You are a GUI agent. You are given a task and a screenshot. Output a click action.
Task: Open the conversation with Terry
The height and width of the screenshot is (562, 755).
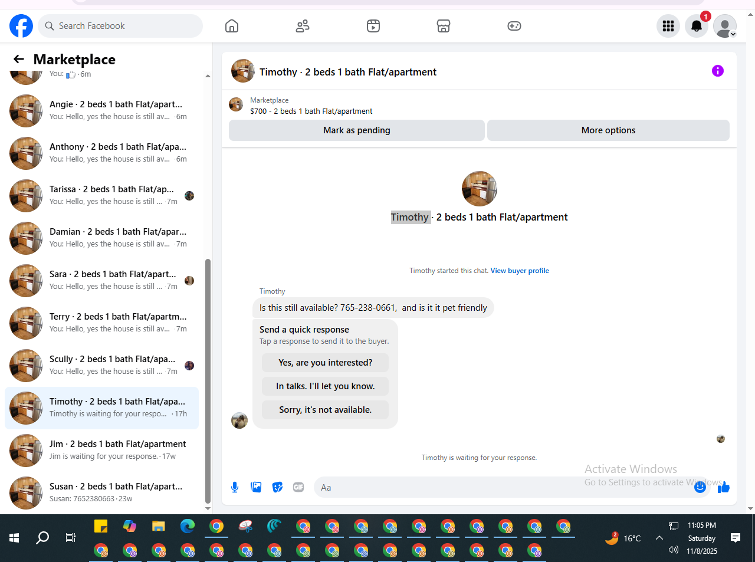click(x=101, y=323)
